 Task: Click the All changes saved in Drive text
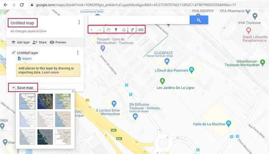point(28,31)
